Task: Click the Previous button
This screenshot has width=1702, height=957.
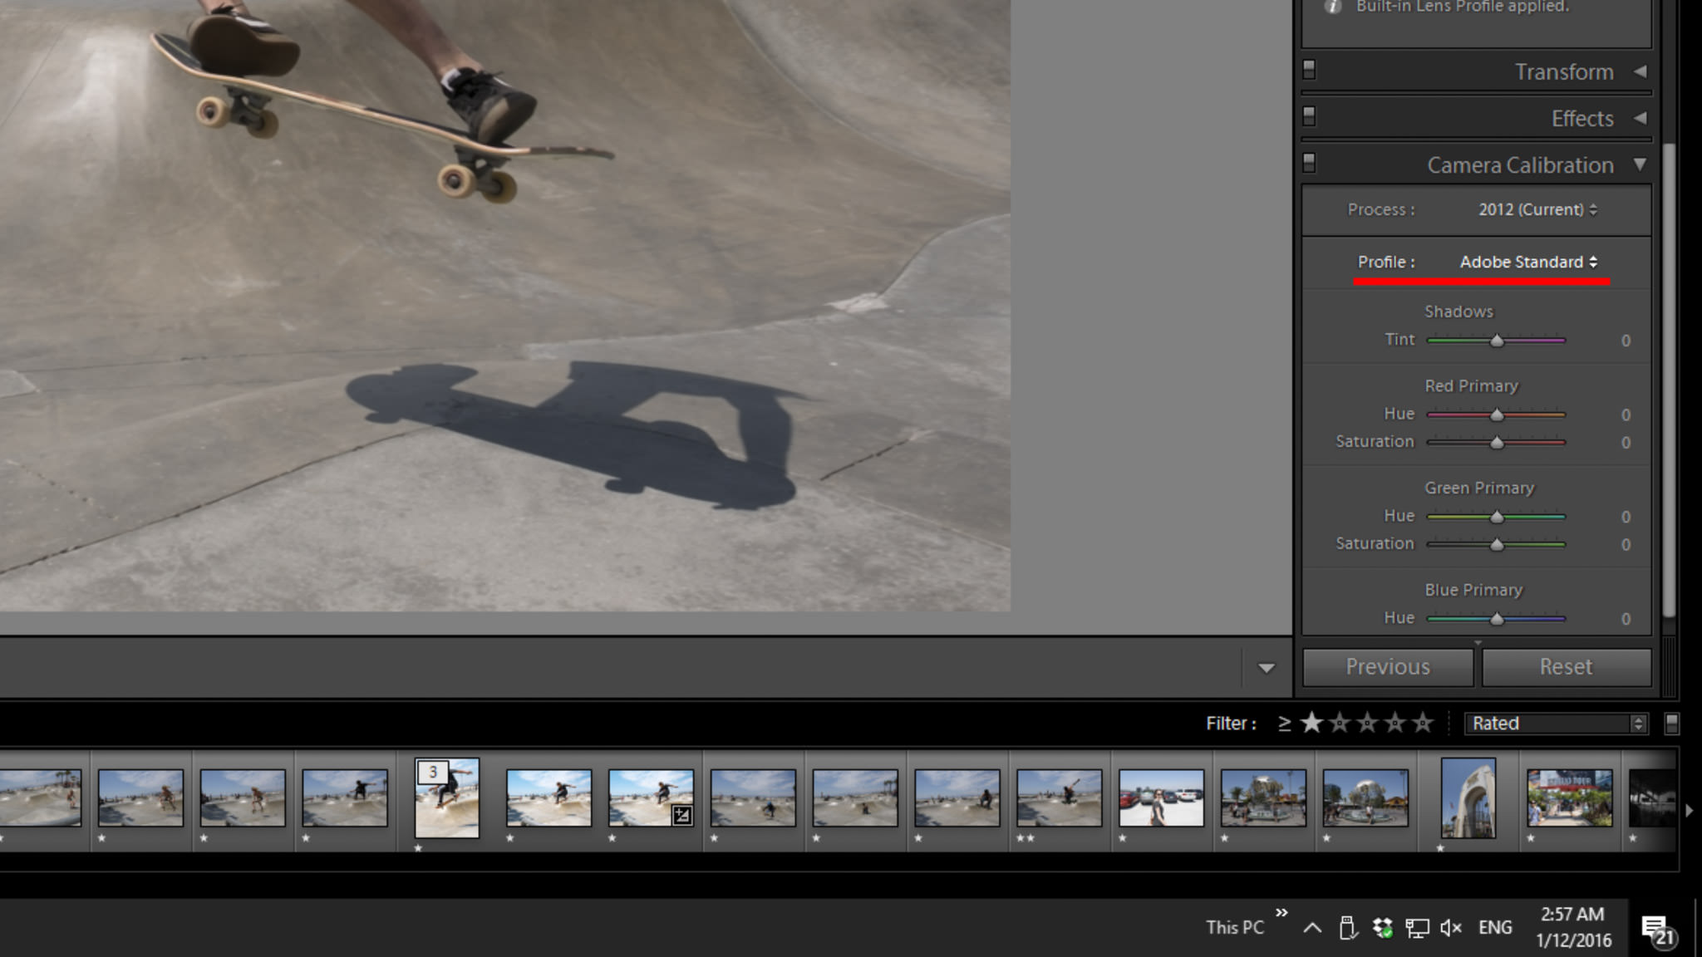Action: [1388, 667]
